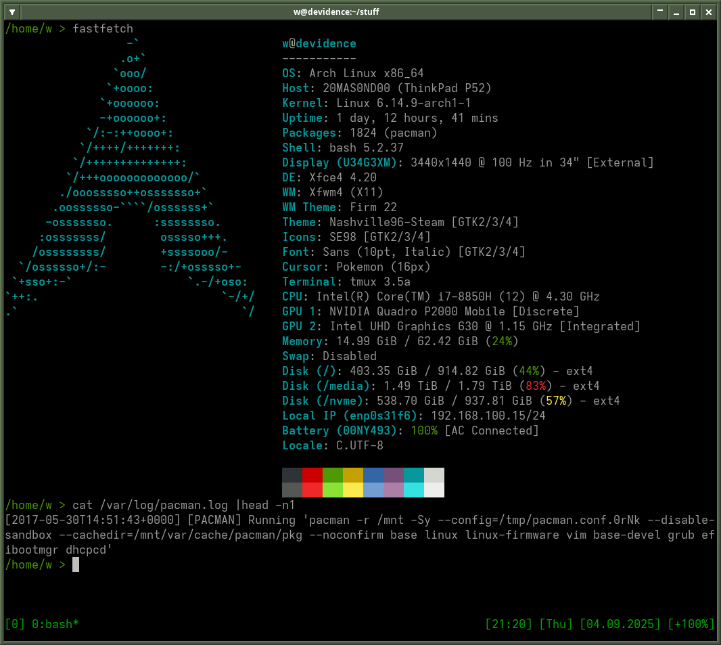Image resolution: width=721 pixels, height=645 pixels.
Task: Click the bright yellow color block
Action: [352, 489]
